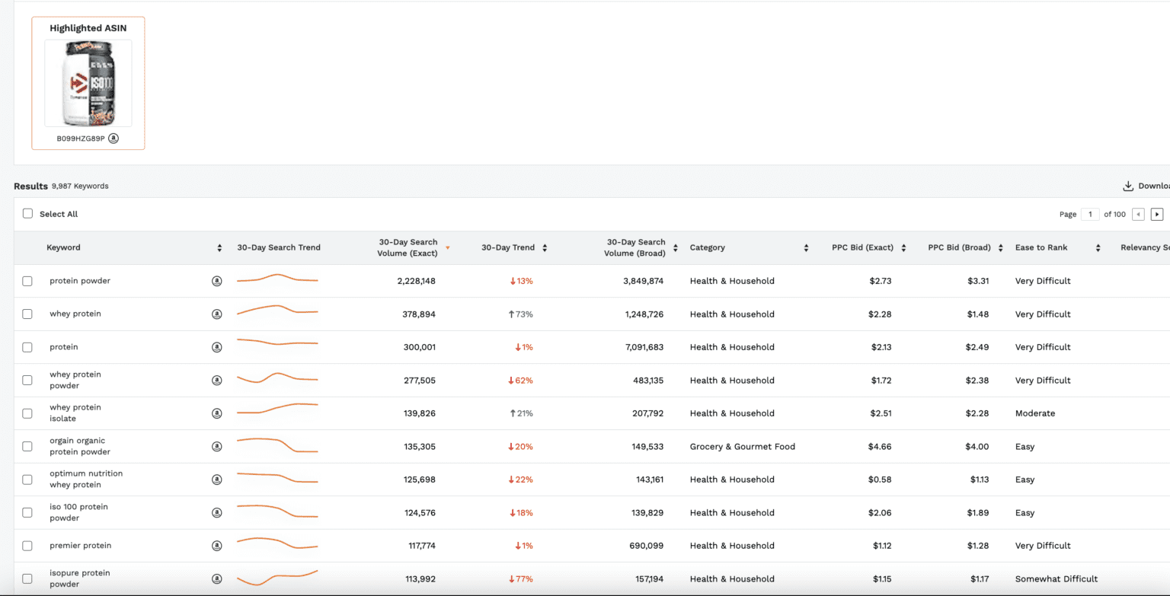Screen dimensions: 1170x596
Task: Open the Amazon icon beside ASIN B099HZG89P
Action: [x=113, y=139]
